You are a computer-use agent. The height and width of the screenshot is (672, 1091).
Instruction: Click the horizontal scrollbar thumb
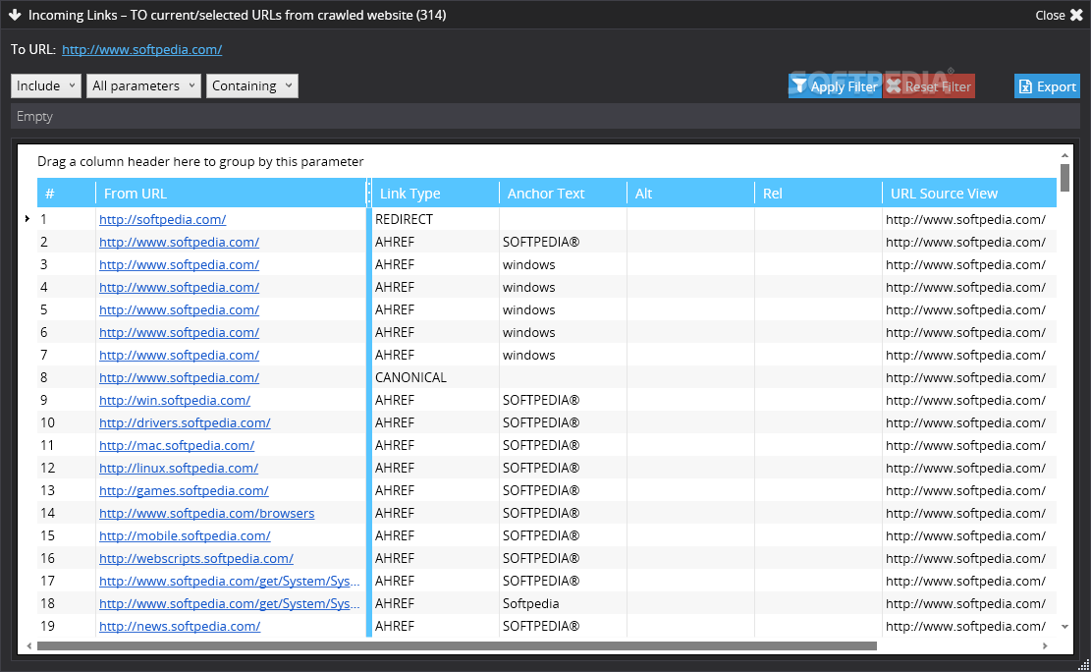pyautogui.click(x=458, y=646)
